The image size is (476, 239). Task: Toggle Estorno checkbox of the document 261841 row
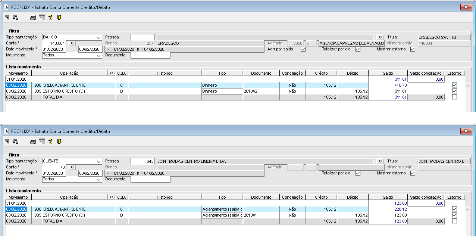[454, 215]
